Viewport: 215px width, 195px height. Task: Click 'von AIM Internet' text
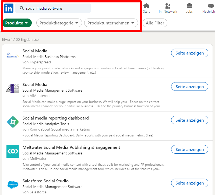(x=37, y=96)
